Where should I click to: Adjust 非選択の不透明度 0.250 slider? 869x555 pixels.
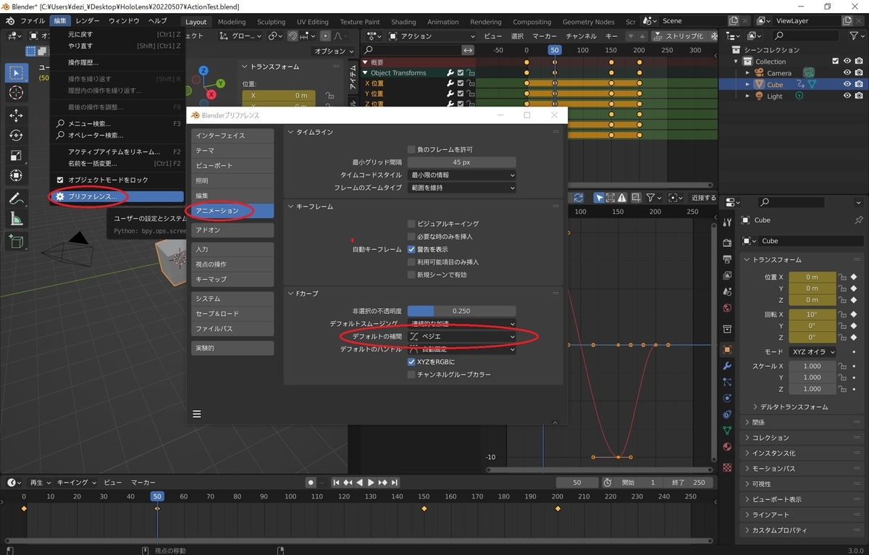(462, 311)
